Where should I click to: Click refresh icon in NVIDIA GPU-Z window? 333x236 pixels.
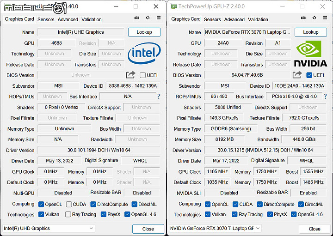pyautogui.click(x=314, y=18)
